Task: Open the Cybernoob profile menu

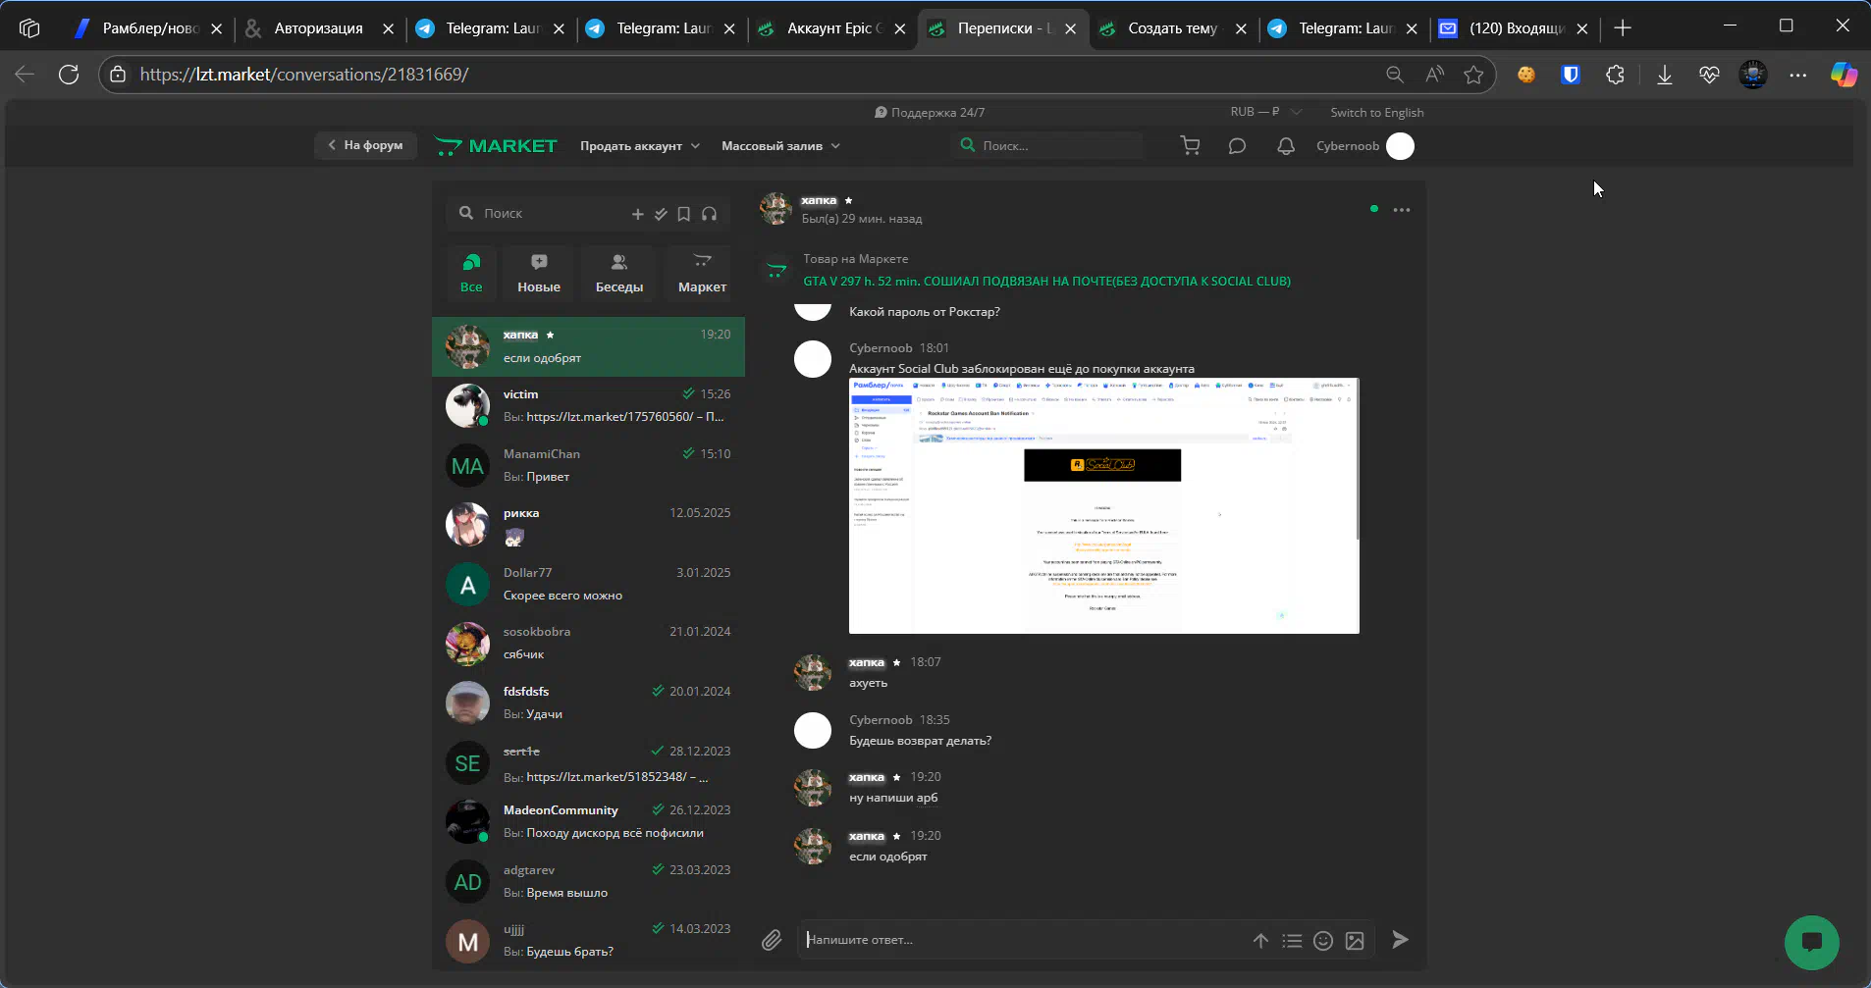Action: tap(1364, 146)
